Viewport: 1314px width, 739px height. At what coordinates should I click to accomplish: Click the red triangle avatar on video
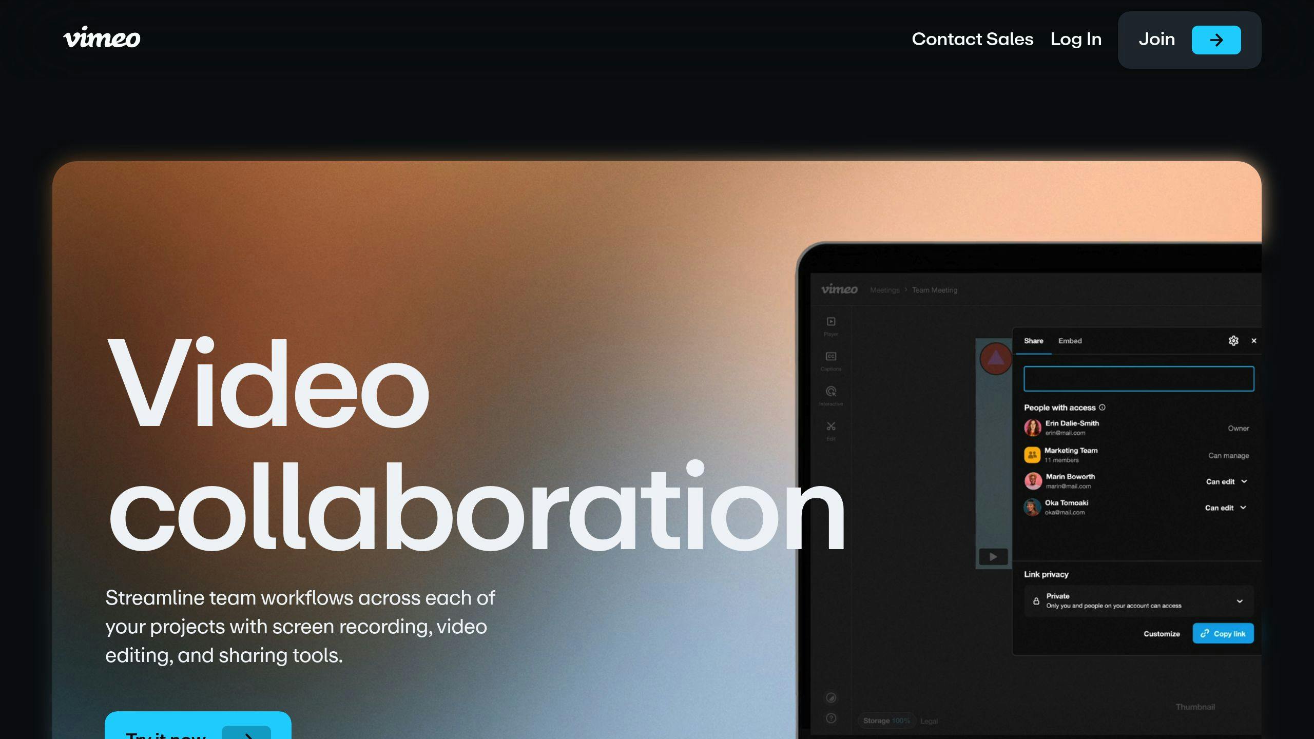[x=995, y=358]
